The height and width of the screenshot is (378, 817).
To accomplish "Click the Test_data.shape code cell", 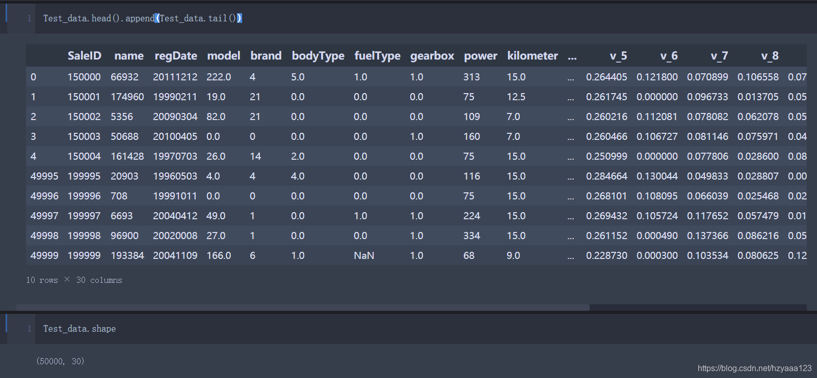I will pos(426,329).
